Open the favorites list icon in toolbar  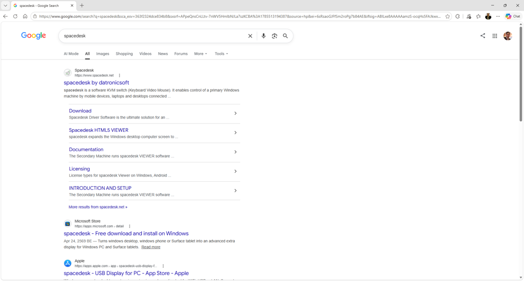pos(478,16)
